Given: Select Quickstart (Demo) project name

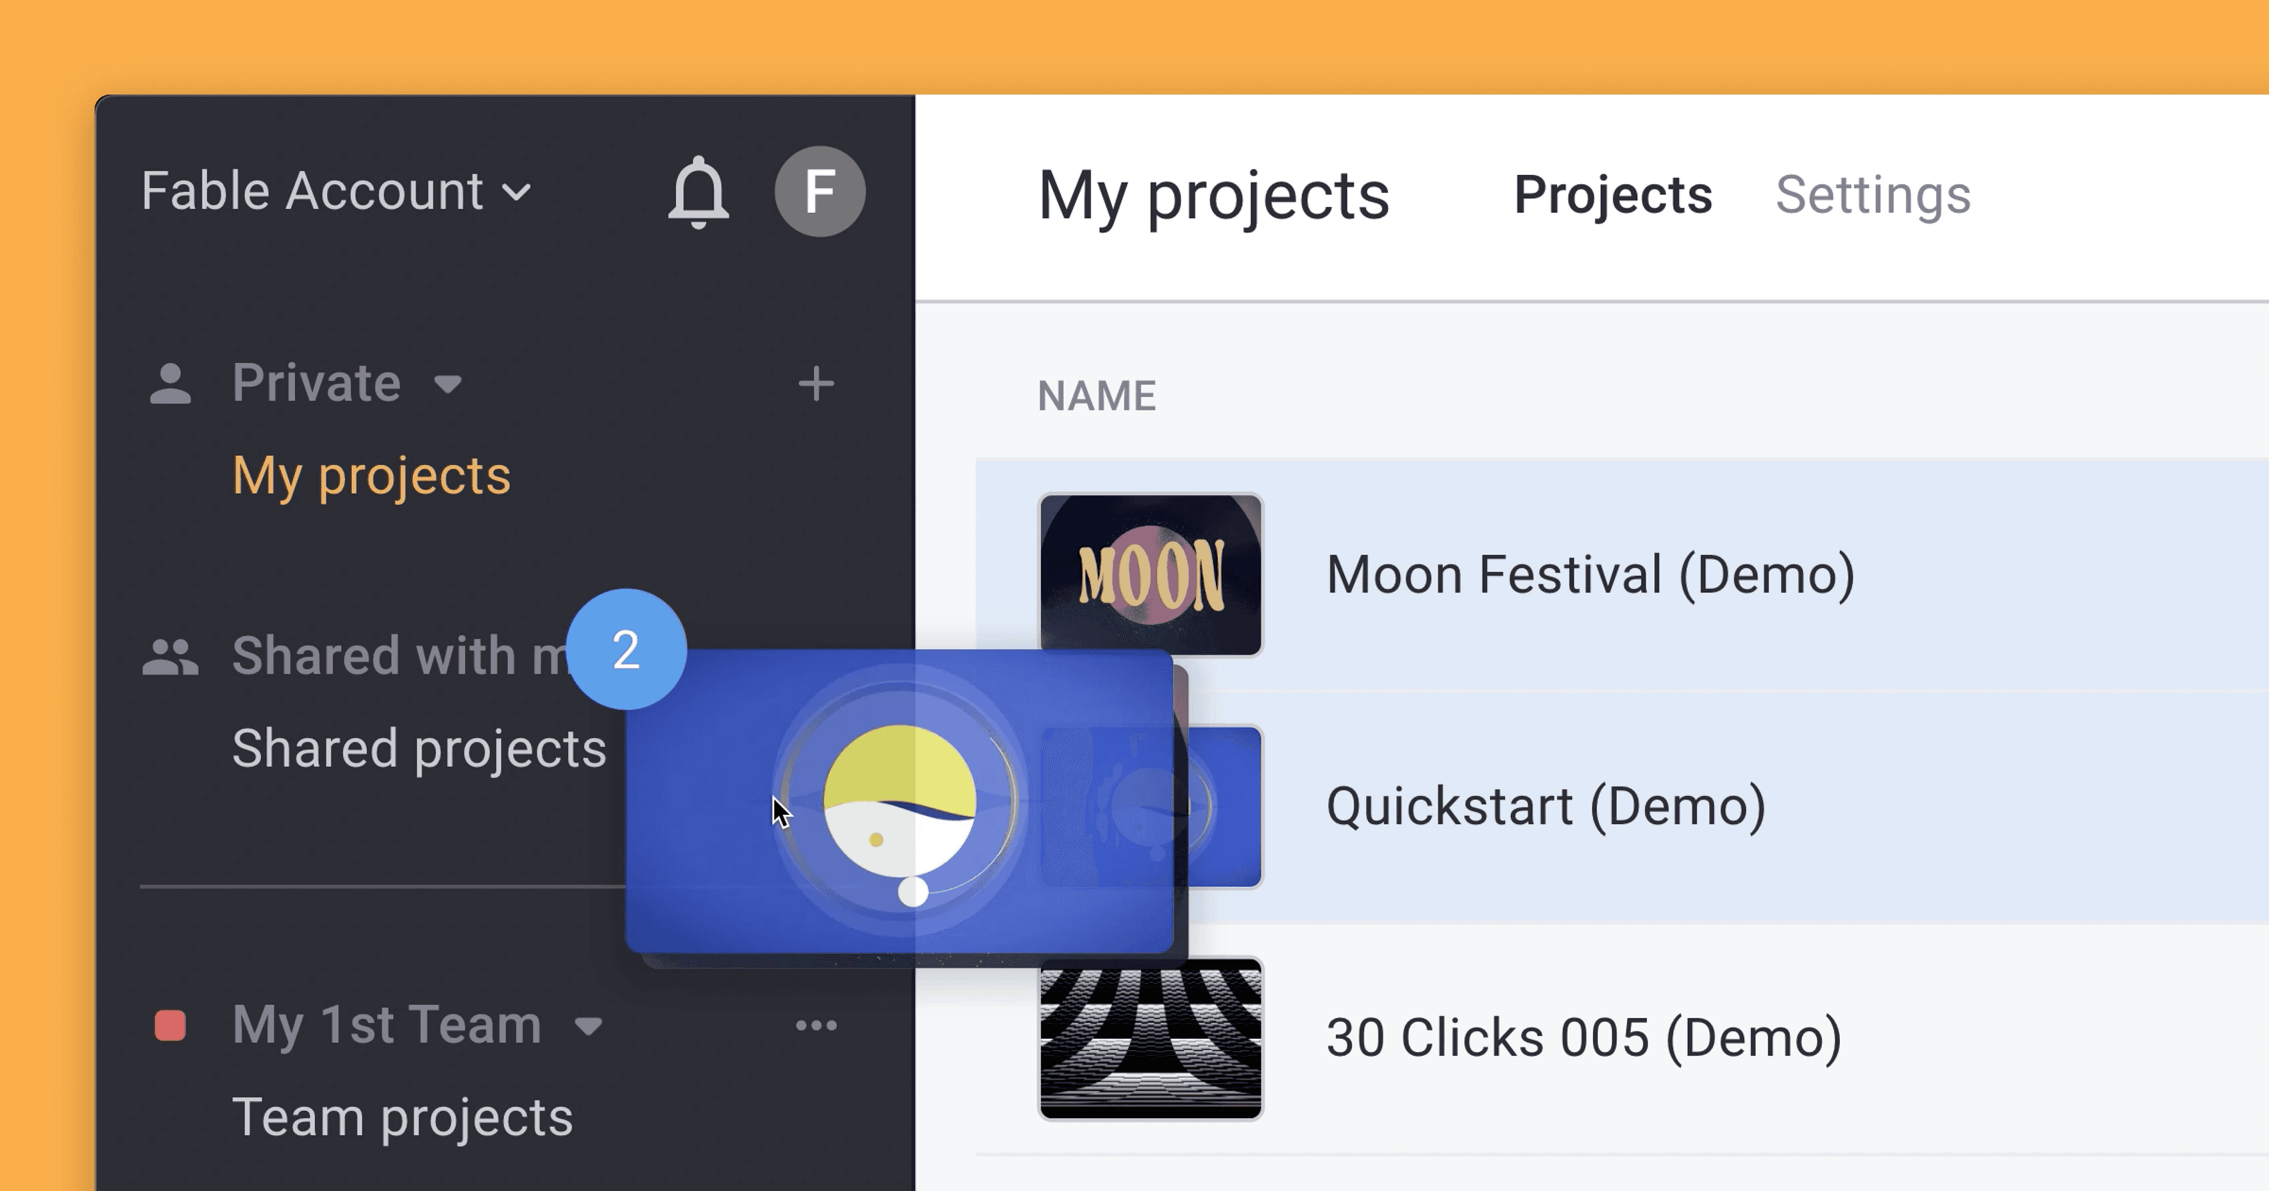Looking at the screenshot, I should click(1546, 806).
